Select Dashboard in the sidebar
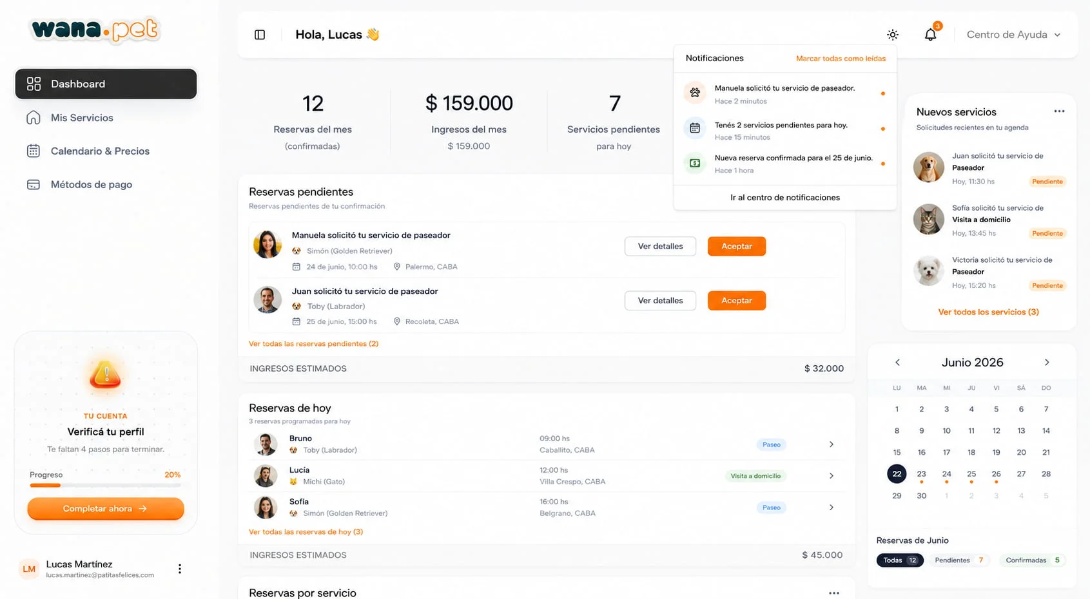This screenshot has height=599, width=1090. point(106,84)
